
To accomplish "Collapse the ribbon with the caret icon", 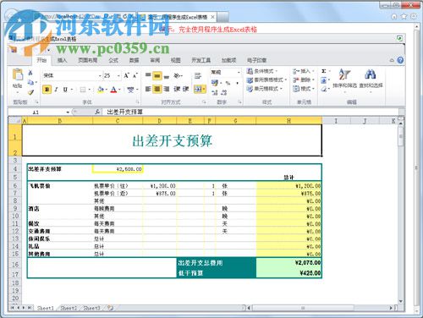I will click(x=392, y=60).
